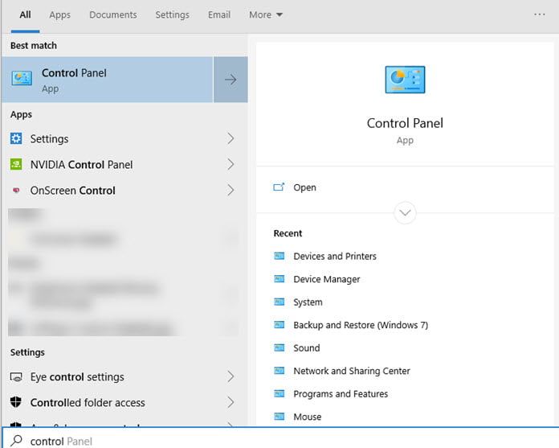Open Network and Sharing Center
The width and height of the screenshot is (559, 448).
coord(352,371)
